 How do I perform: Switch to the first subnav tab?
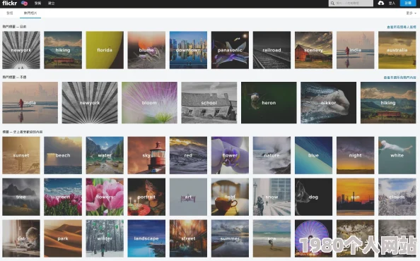(10, 13)
